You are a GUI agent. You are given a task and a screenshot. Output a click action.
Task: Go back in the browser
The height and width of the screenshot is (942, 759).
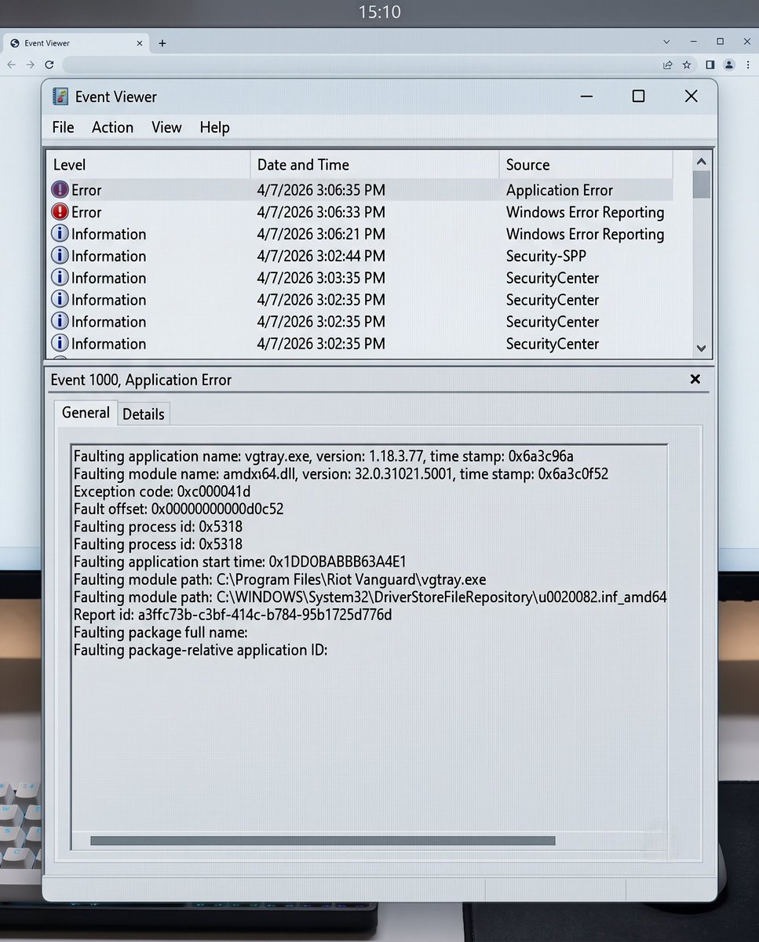point(11,65)
